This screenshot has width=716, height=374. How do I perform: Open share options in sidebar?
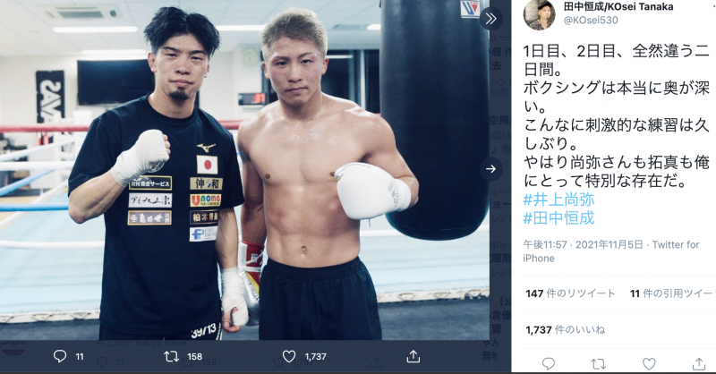tap(699, 364)
